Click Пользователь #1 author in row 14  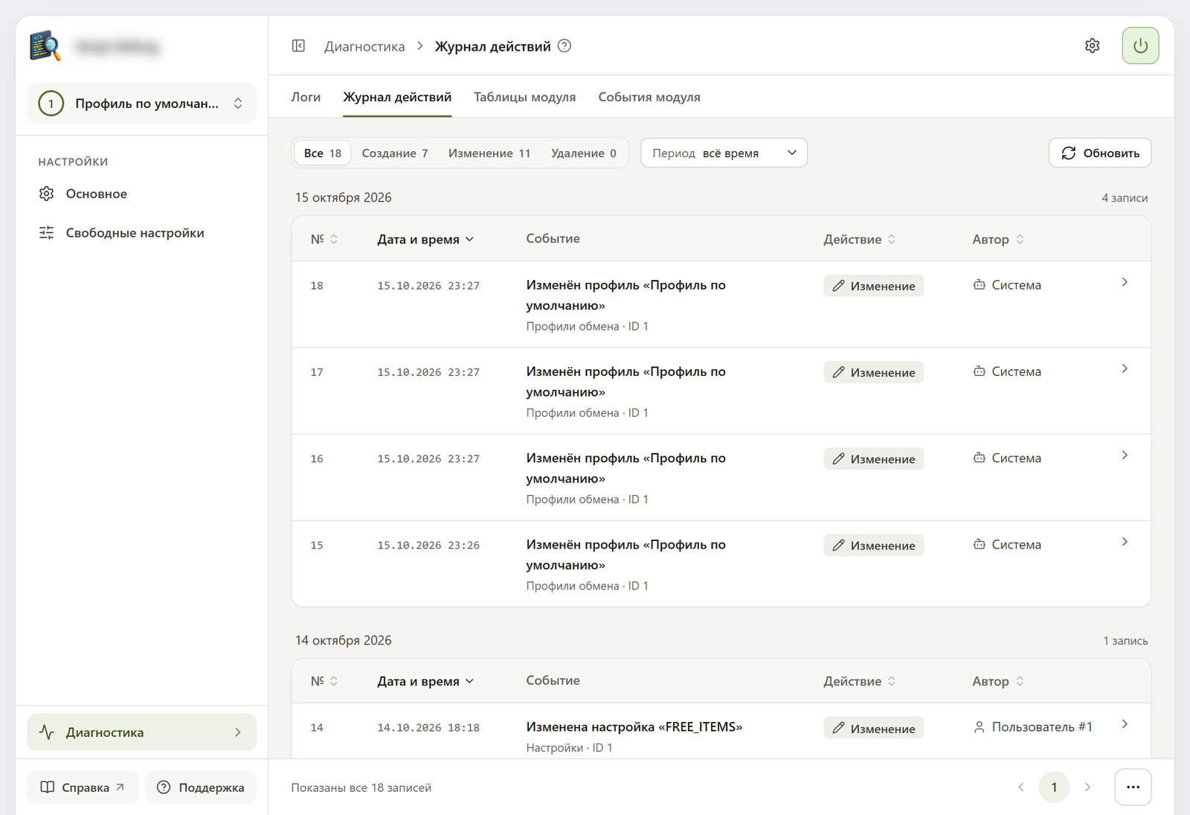pyautogui.click(x=1033, y=727)
